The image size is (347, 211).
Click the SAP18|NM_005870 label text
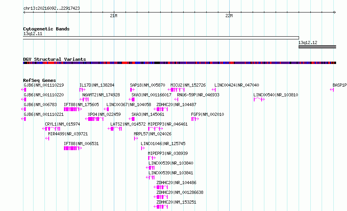[x=147, y=85]
